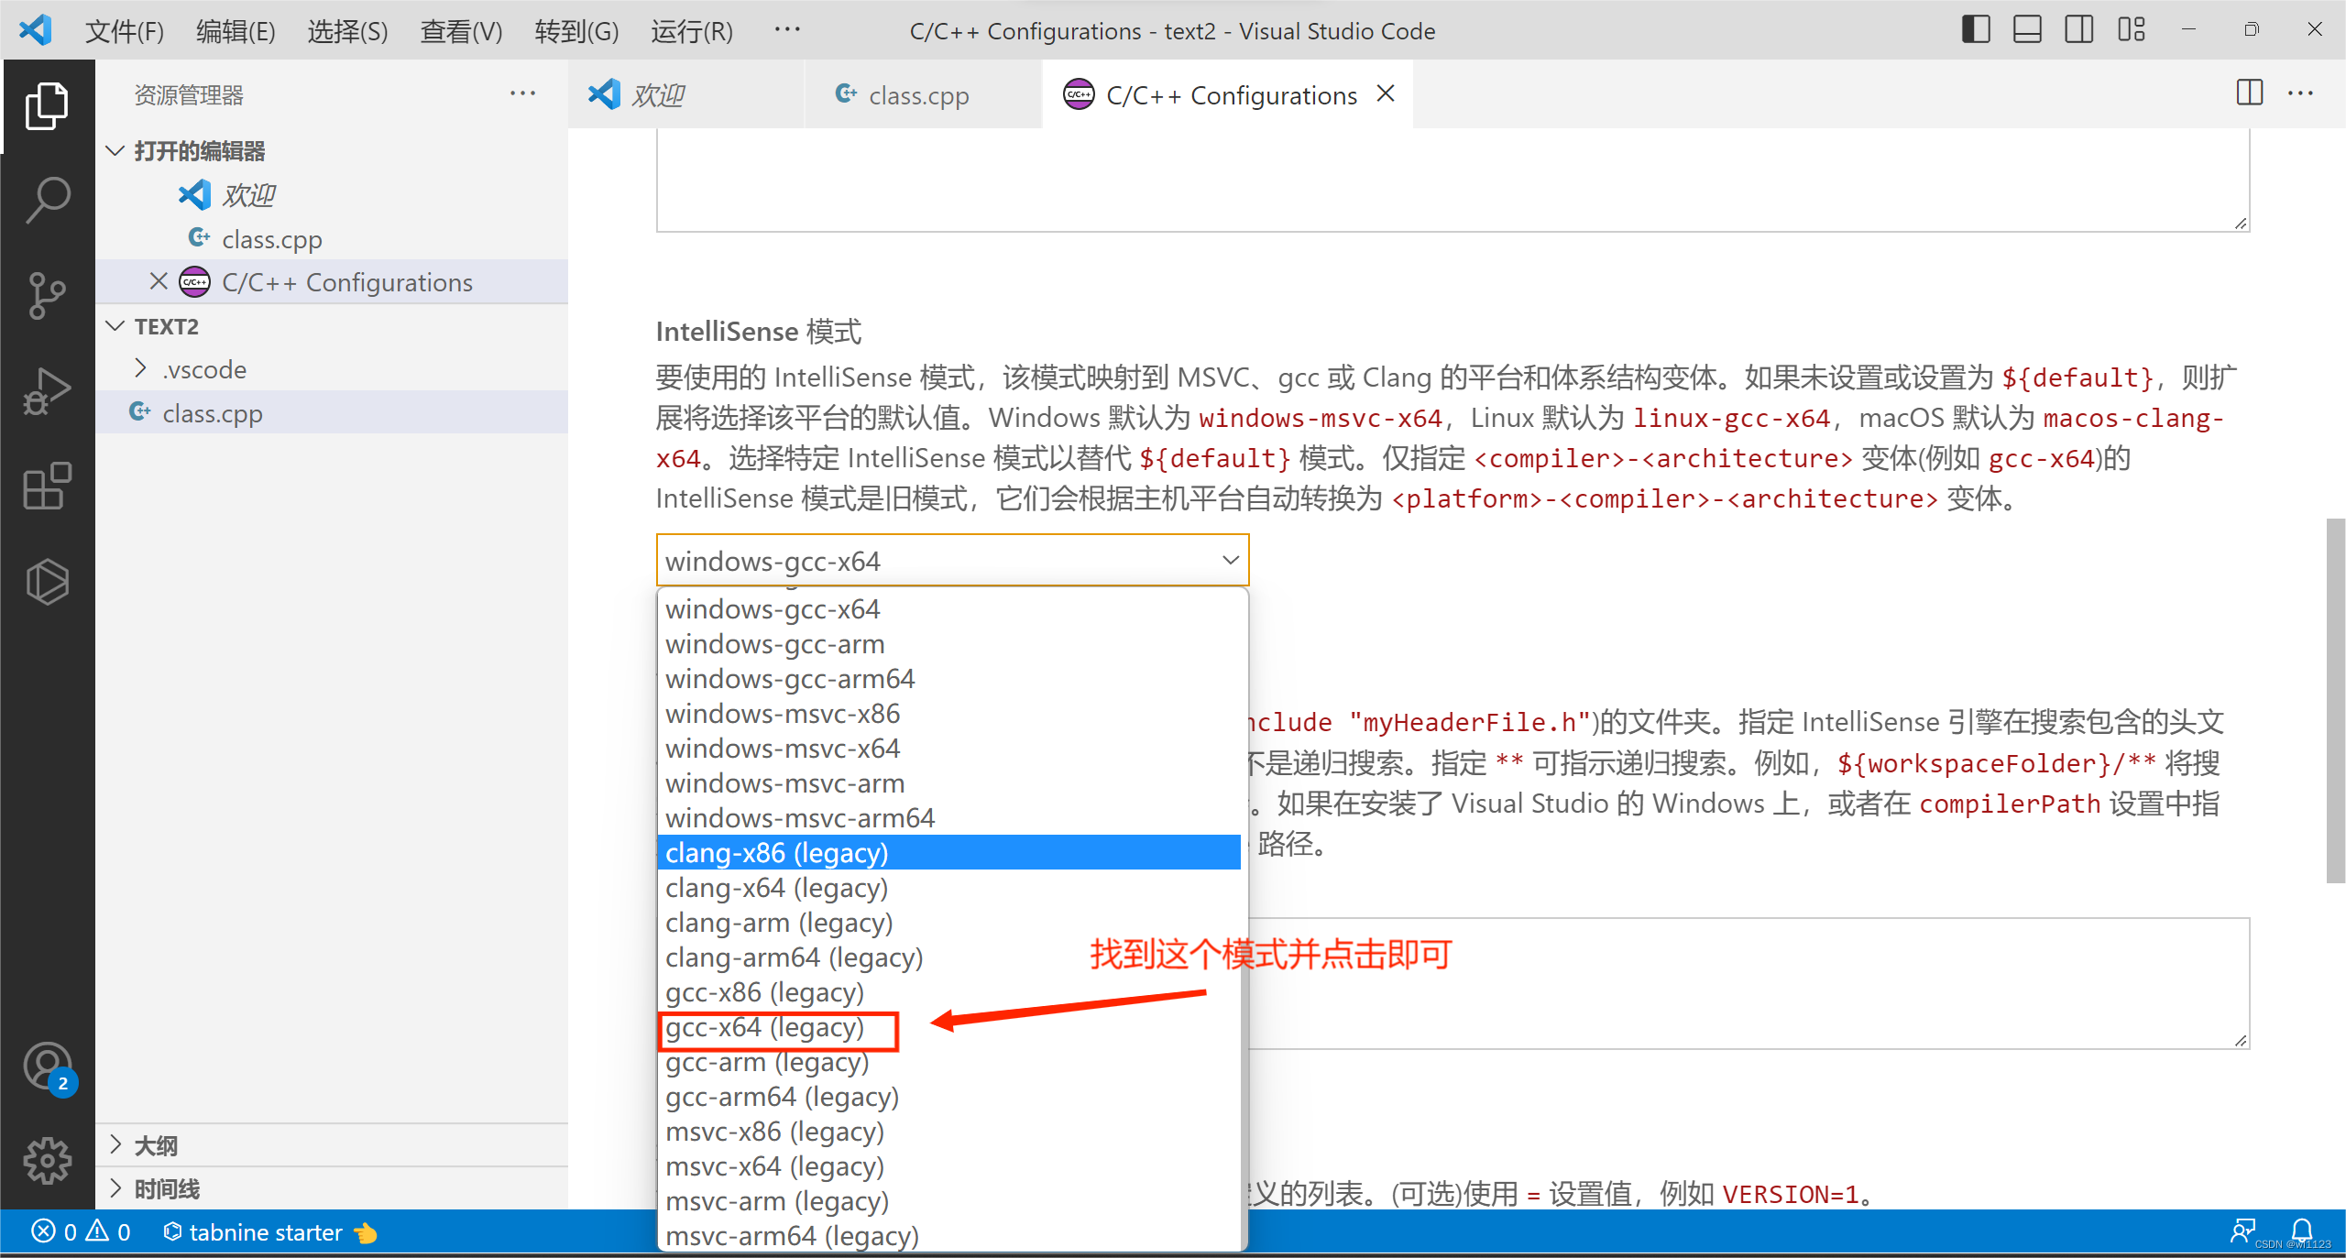
Task: Close C/C++ Configurations in open editors list
Action: coord(159,281)
